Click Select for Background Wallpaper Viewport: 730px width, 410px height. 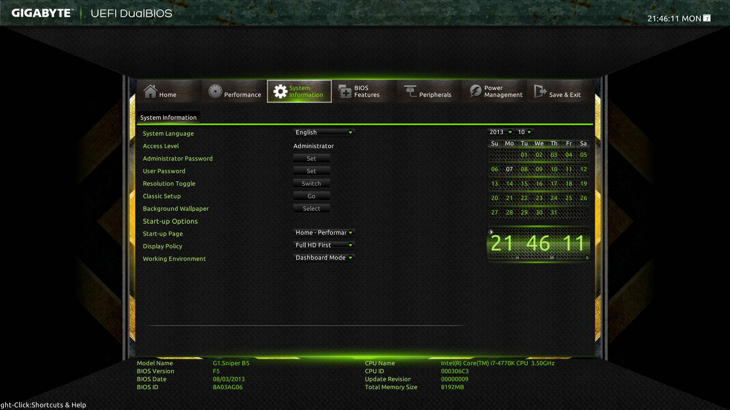[311, 208]
